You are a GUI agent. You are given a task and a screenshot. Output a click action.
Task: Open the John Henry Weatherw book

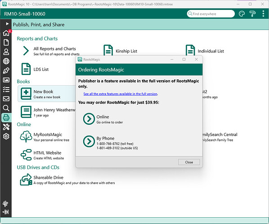tap(48, 112)
